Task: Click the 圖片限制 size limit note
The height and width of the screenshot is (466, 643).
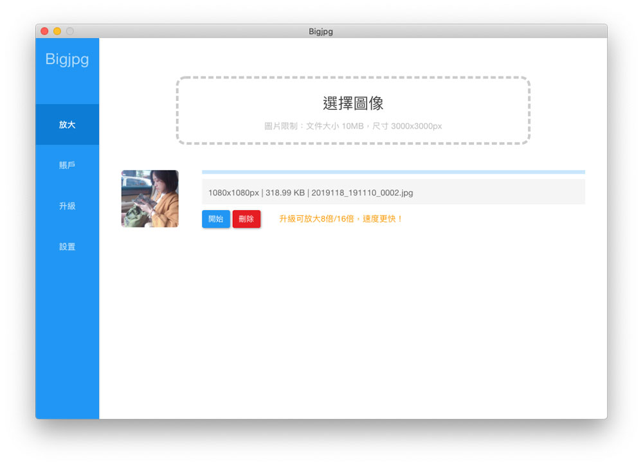Action: click(353, 127)
